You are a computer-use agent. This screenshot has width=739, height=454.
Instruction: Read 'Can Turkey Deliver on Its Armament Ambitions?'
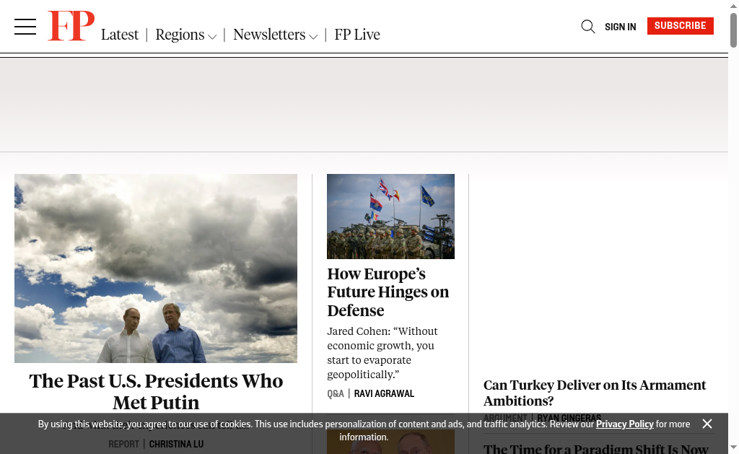tap(595, 393)
